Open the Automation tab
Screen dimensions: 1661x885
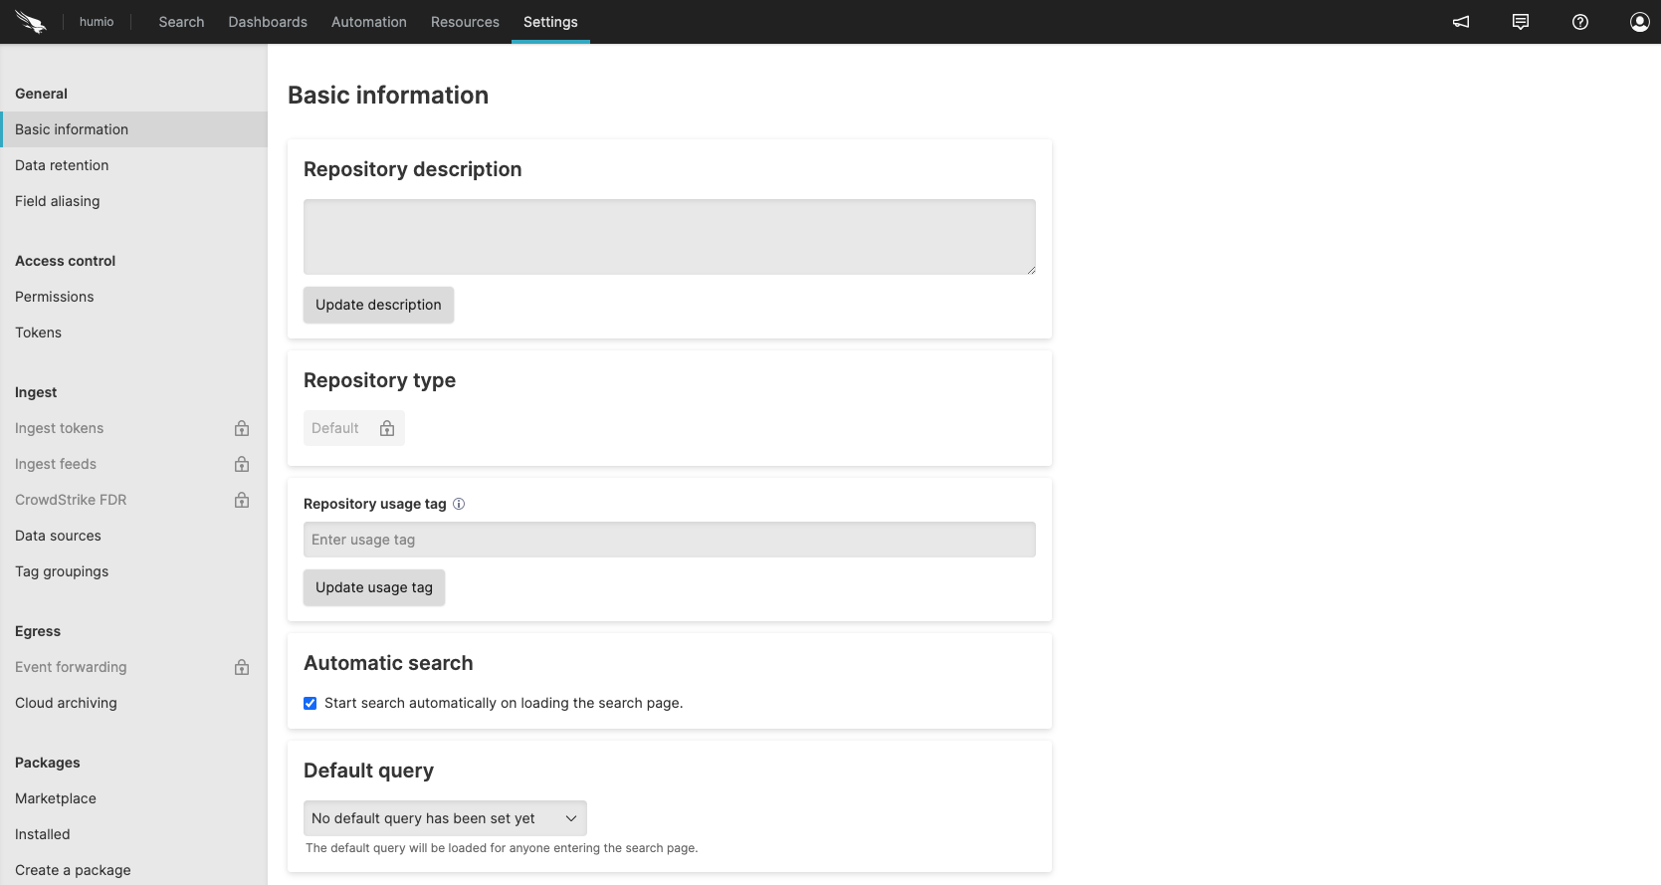tap(368, 22)
